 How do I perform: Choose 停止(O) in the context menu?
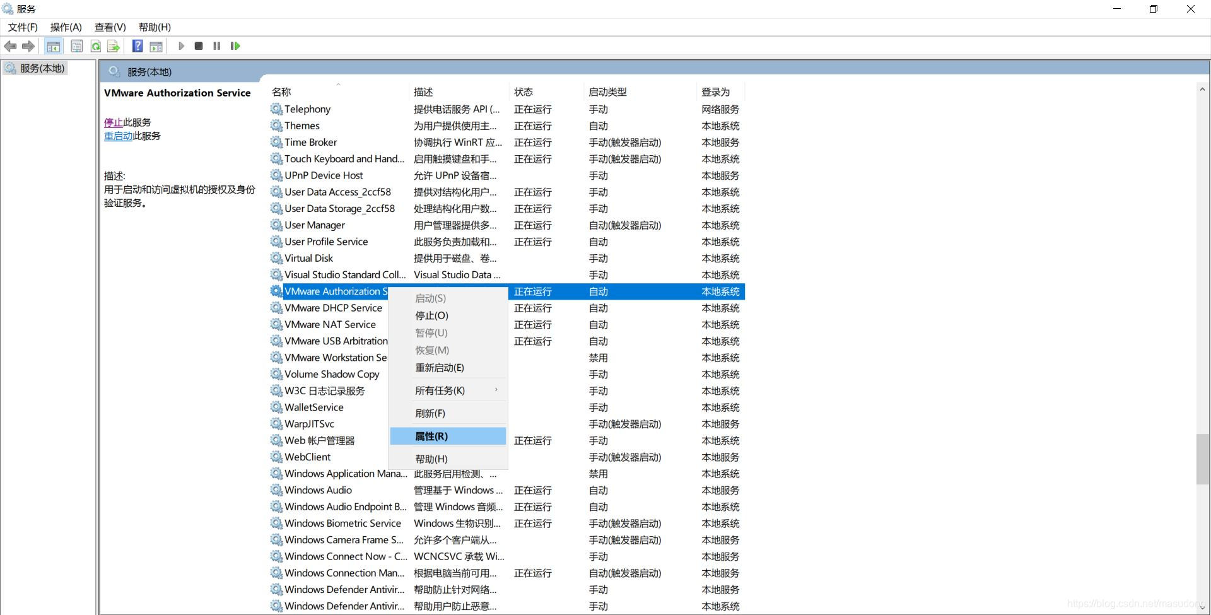pyautogui.click(x=448, y=315)
